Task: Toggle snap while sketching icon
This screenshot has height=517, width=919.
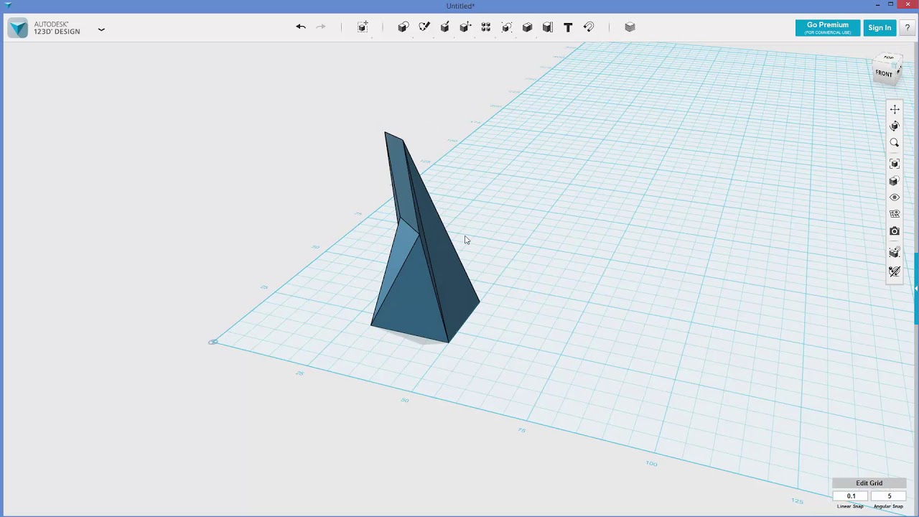Action: click(895, 253)
